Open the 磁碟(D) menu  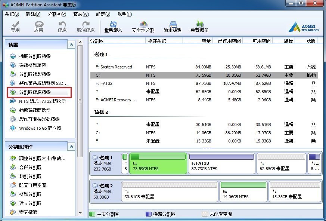tap(33, 14)
